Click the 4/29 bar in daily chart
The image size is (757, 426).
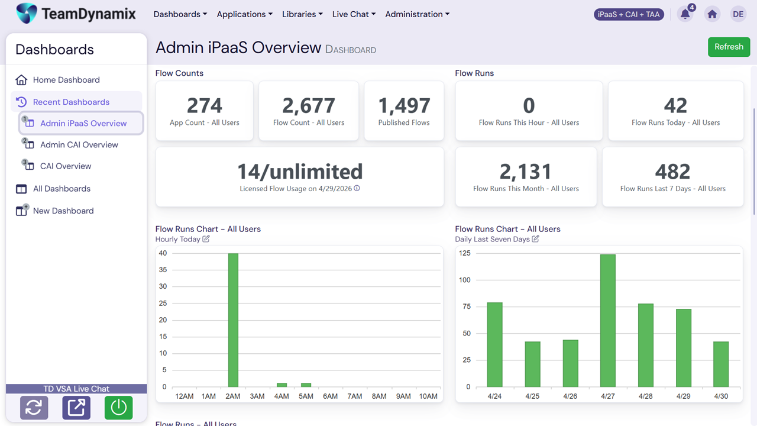(684, 348)
